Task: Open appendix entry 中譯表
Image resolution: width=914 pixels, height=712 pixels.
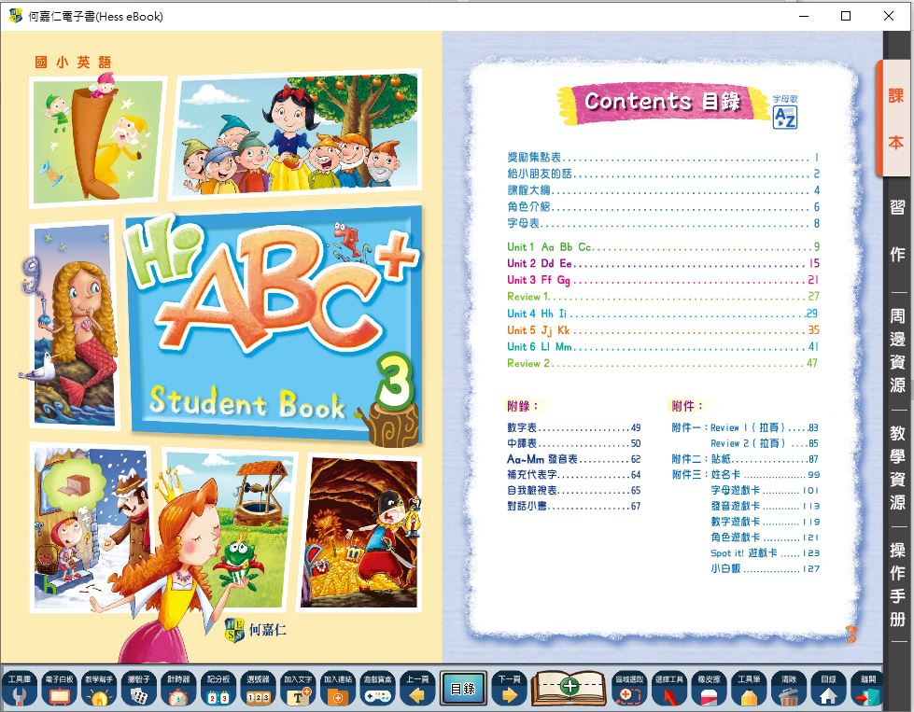Action: (x=573, y=443)
